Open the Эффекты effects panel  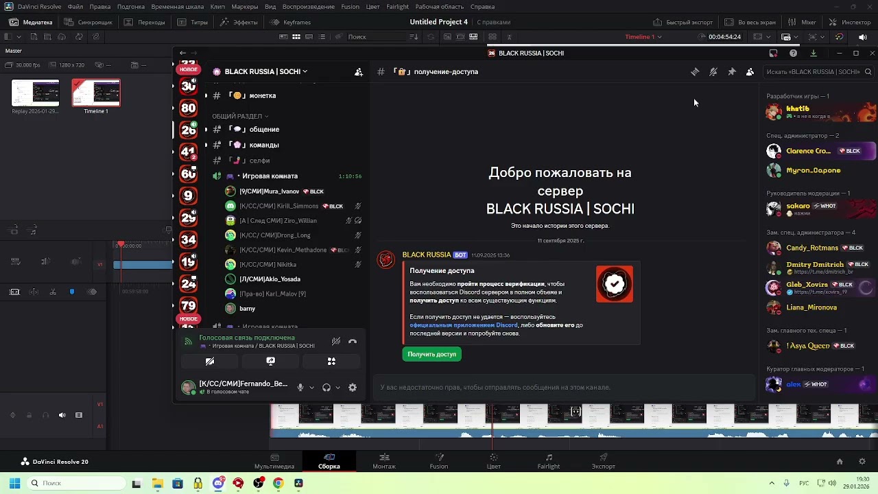pos(239,22)
